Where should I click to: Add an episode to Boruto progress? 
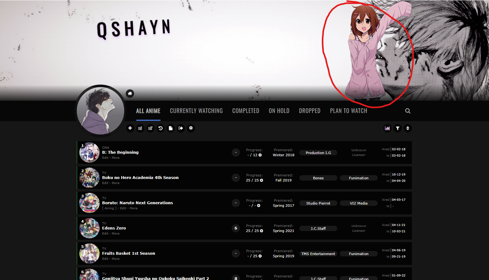click(259, 206)
